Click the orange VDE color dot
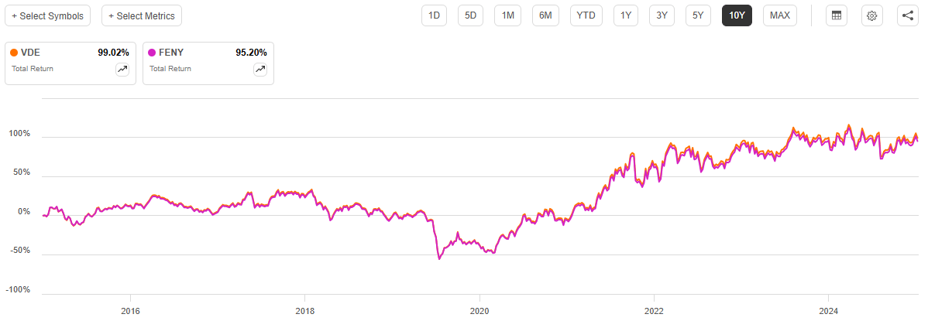 point(14,53)
